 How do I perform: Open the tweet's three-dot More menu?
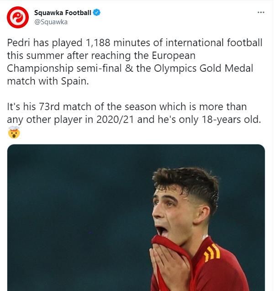click(261, 12)
